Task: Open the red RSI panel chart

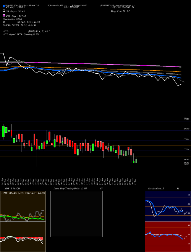Action: (x=168, y=237)
